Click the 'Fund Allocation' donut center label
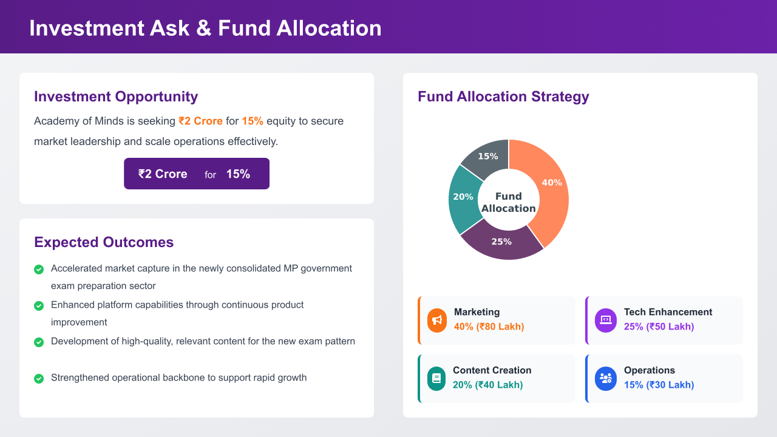Image resolution: width=777 pixels, height=437 pixels. coord(509,202)
